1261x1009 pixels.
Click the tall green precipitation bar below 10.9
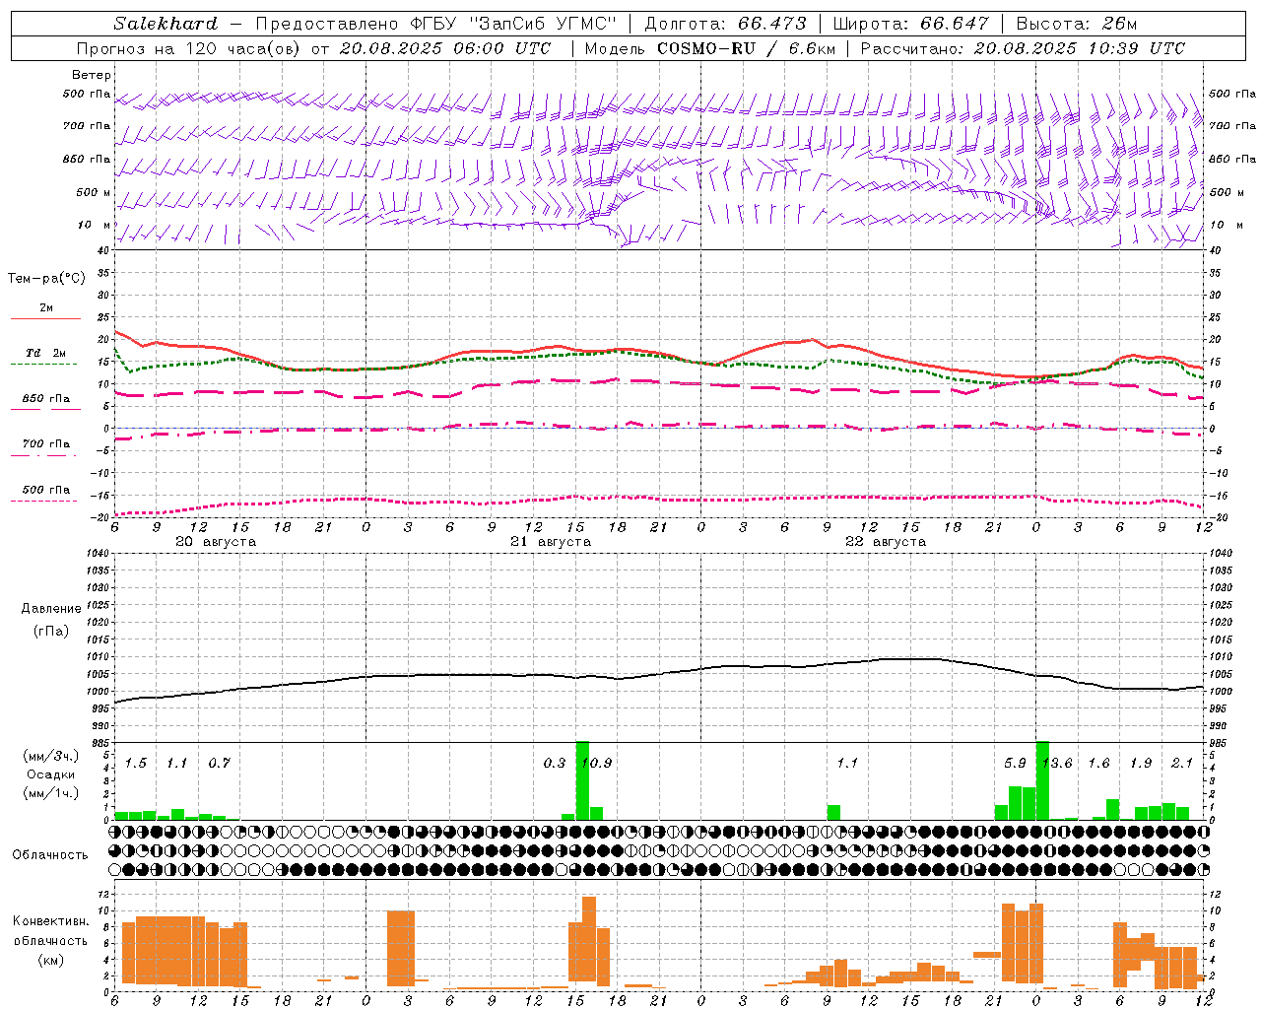[582, 780]
